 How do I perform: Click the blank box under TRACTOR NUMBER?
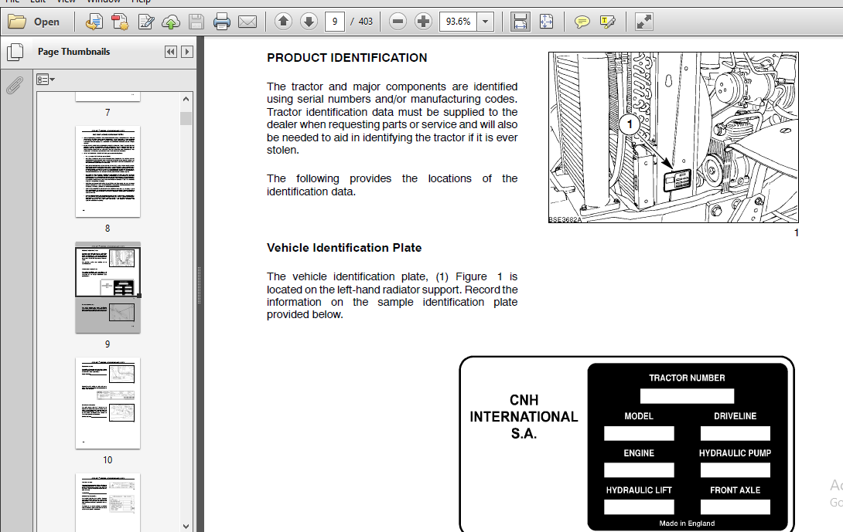[x=687, y=396]
